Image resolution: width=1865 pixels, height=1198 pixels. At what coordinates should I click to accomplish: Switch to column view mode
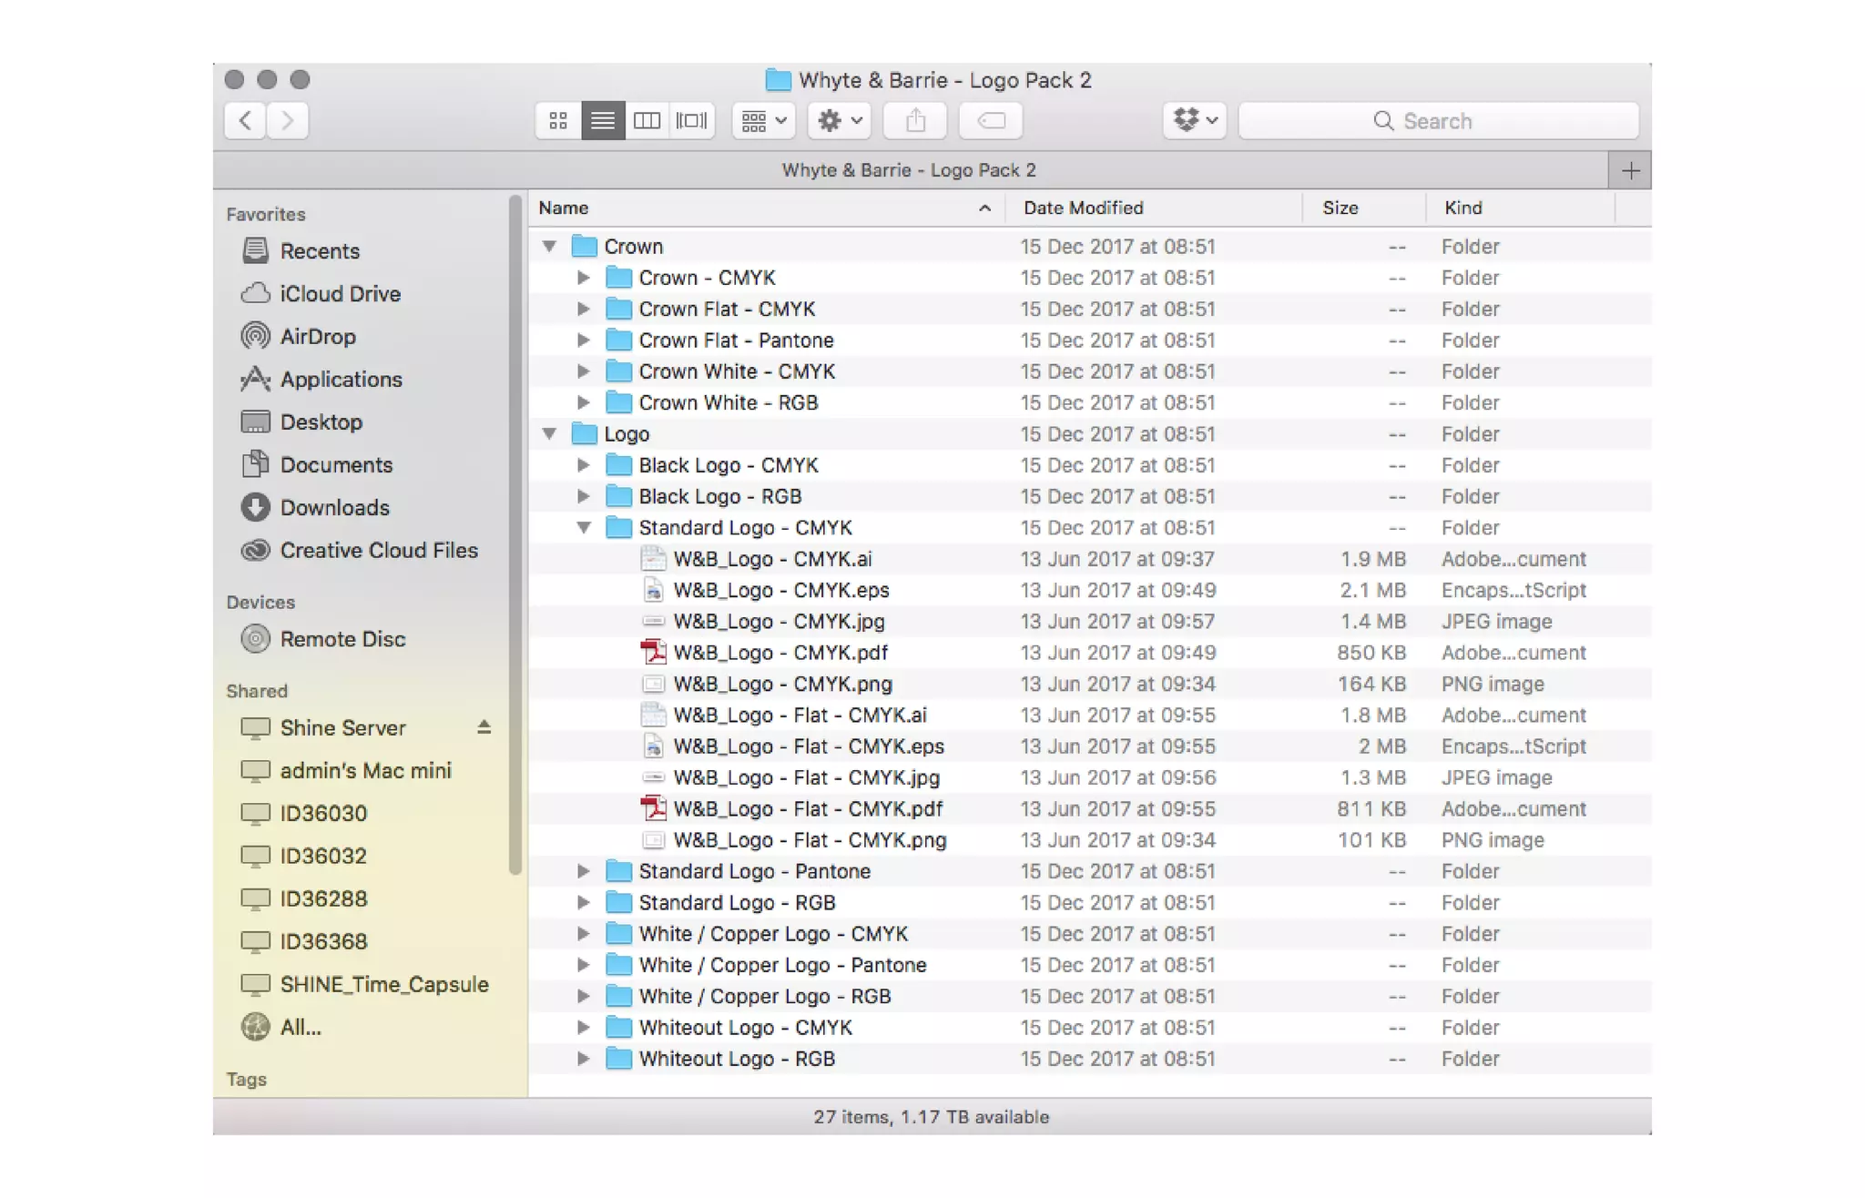(x=647, y=120)
